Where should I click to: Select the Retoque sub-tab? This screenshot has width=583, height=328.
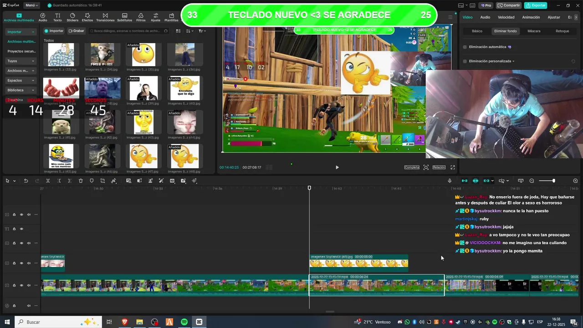point(563,31)
